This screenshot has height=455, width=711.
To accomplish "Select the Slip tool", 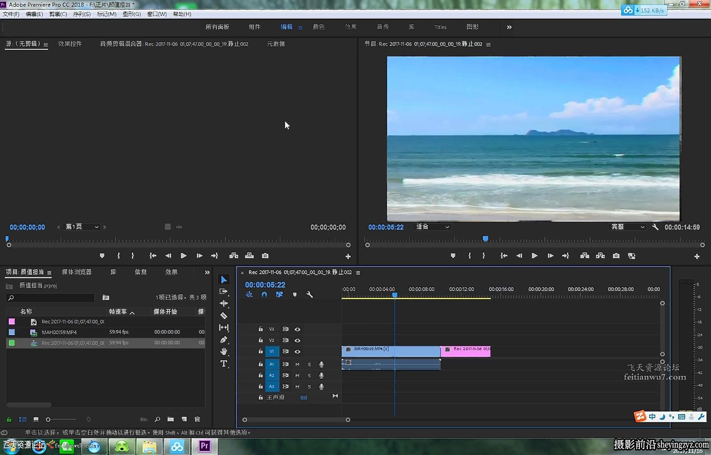I will tap(224, 327).
